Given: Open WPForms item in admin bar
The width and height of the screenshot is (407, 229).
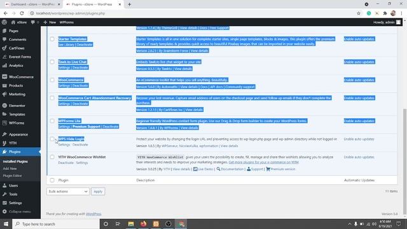Looking at the screenshot, I should [66, 22].
